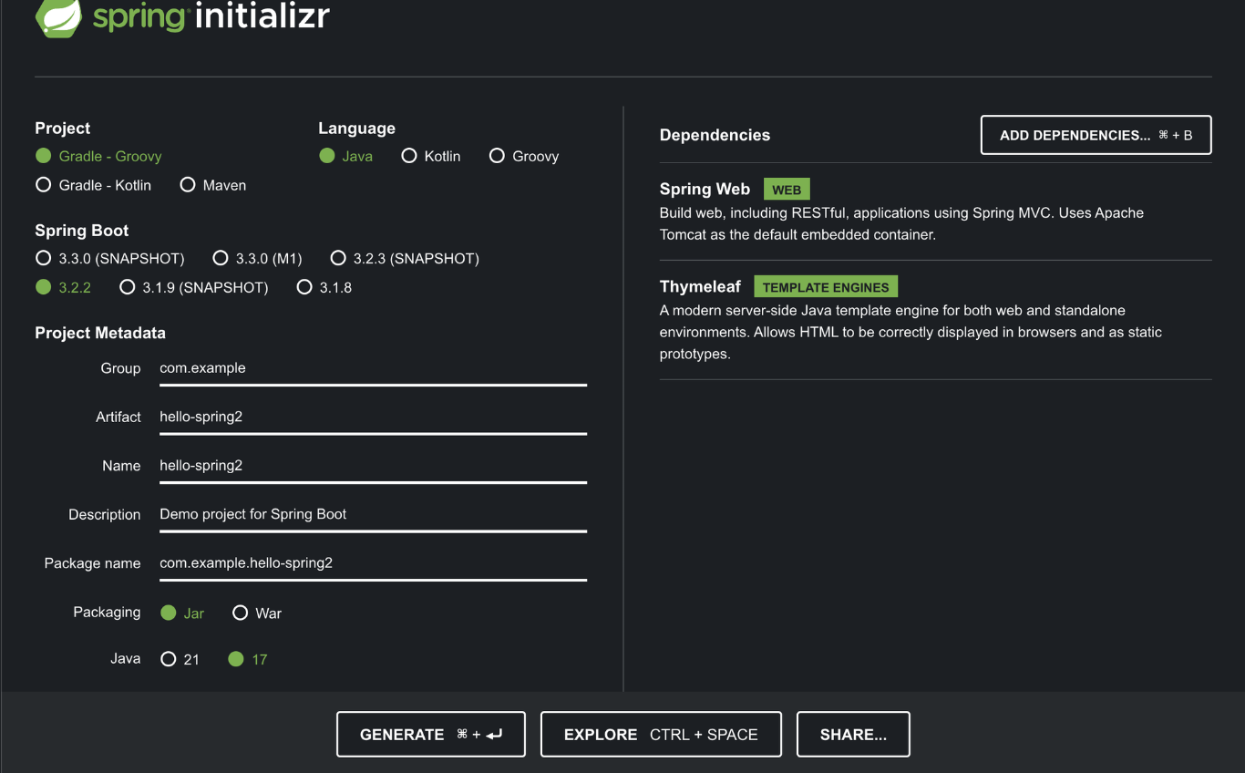
Task: Generate the project
Action: (x=431, y=735)
